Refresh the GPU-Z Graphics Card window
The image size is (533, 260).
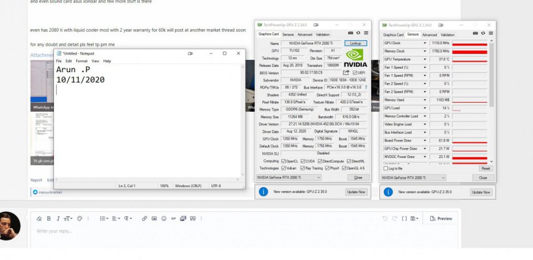[359, 33]
